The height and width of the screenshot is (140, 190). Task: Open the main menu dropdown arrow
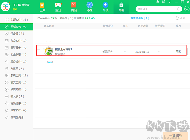(x=170, y=2)
